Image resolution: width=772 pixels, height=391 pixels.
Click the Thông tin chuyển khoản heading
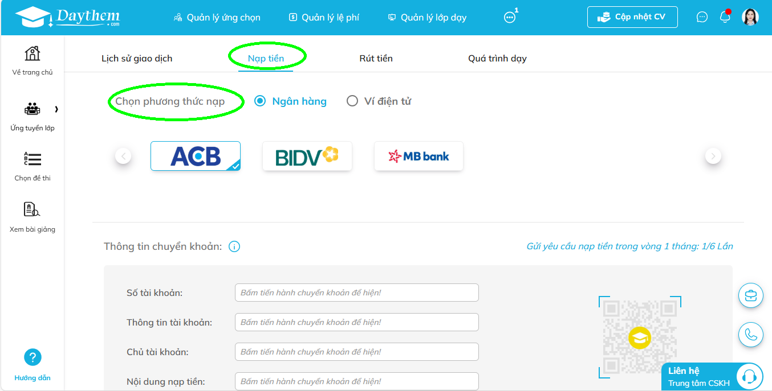pos(162,246)
